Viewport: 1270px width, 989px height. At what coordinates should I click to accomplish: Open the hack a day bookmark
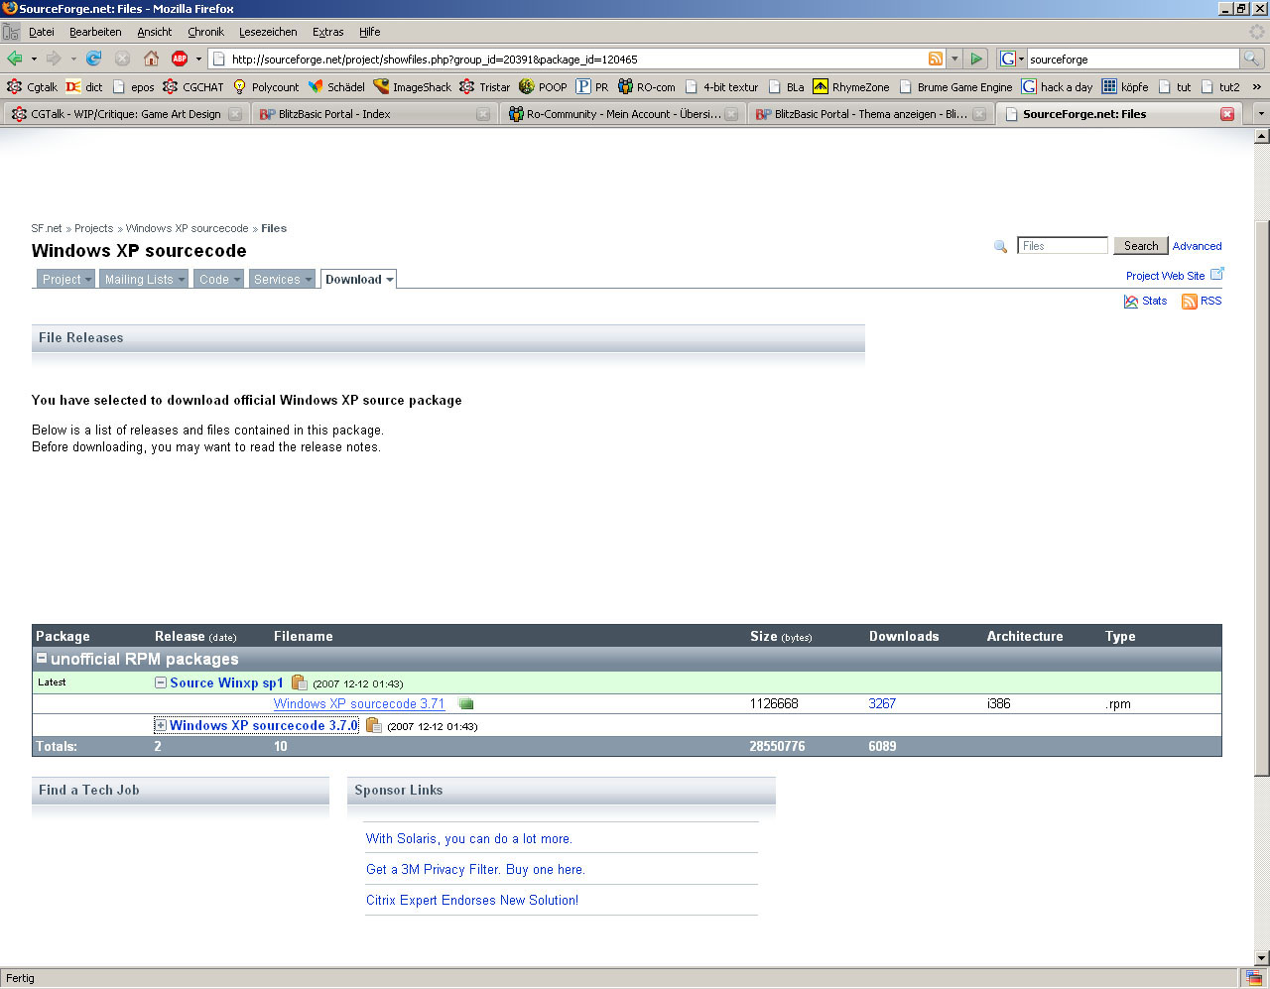(x=1057, y=87)
